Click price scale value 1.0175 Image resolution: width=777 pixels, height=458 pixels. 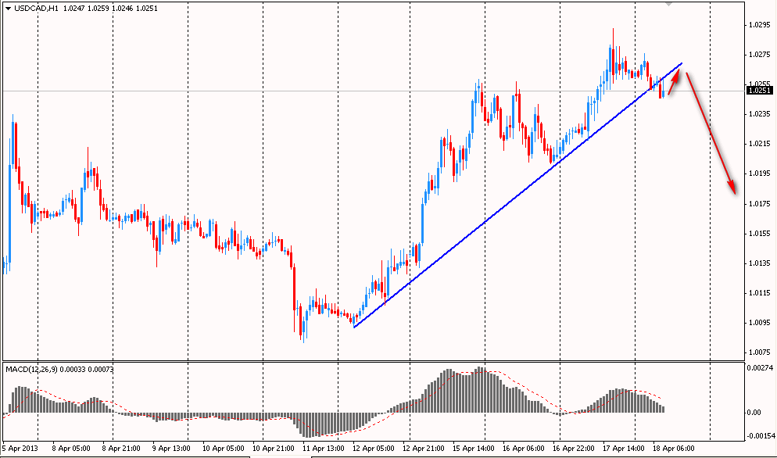point(760,204)
